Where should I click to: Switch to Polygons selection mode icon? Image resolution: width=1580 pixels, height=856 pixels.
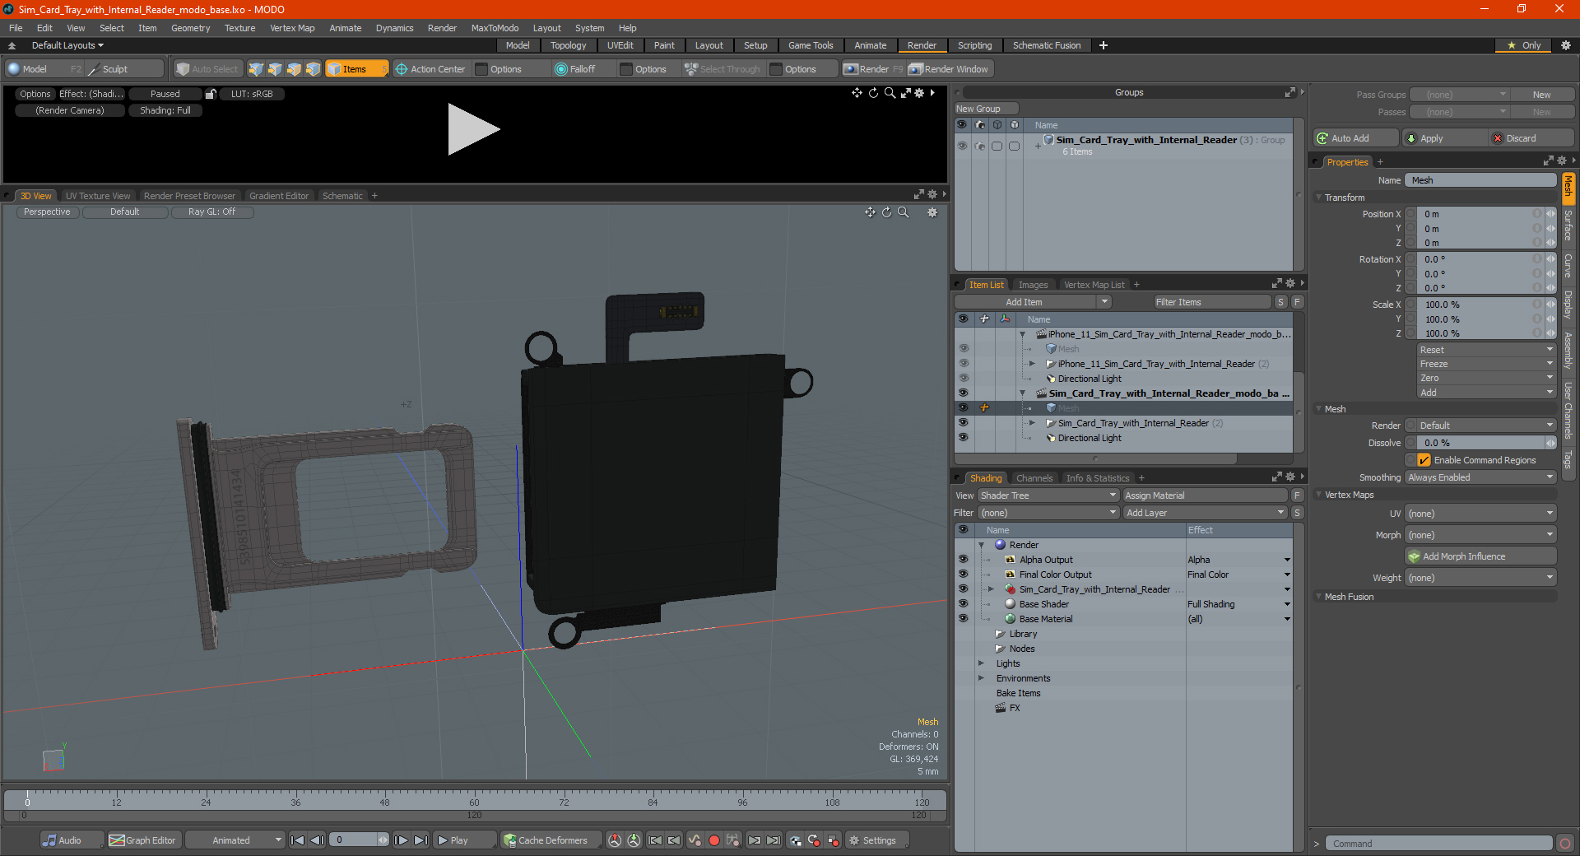[294, 69]
